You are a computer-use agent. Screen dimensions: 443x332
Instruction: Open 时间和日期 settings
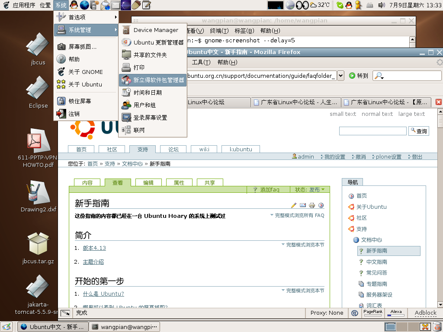point(153,93)
